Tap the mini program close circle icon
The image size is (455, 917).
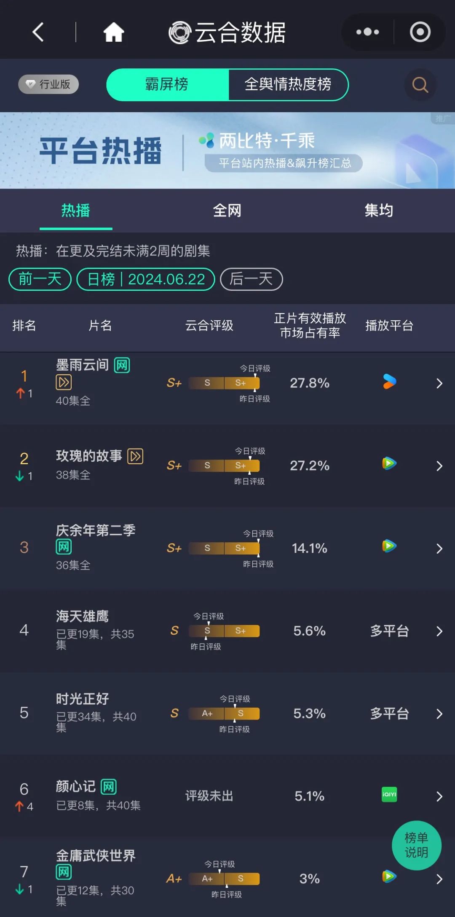pyautogui.click(x=420, y=32)
